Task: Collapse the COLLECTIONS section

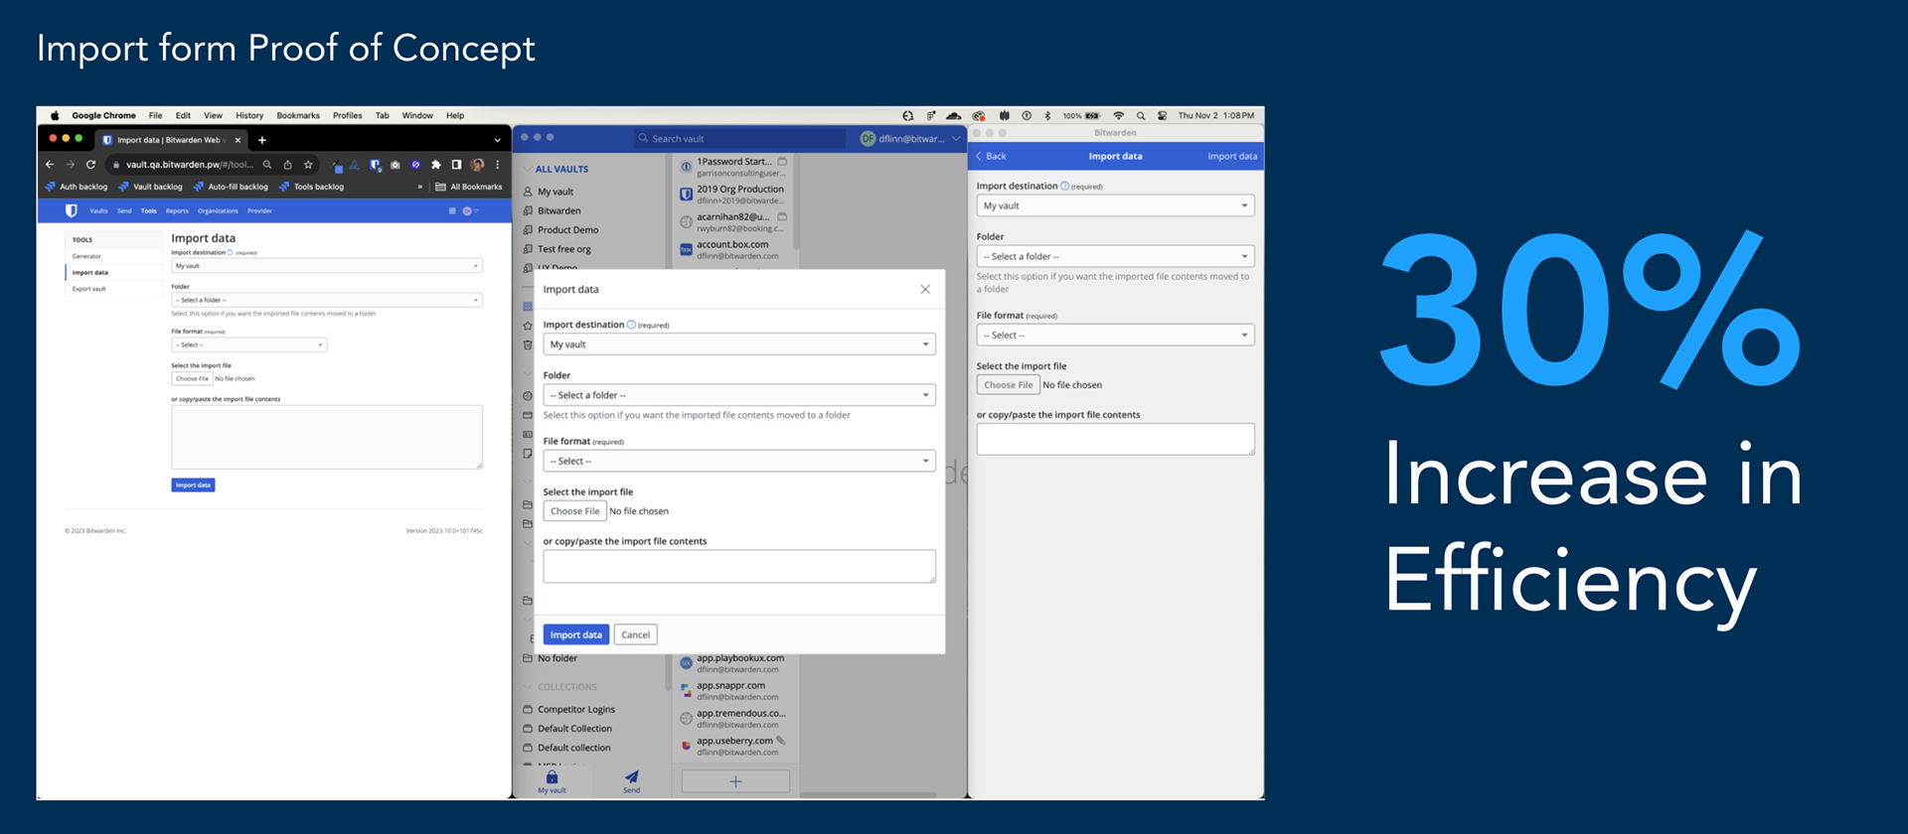Action: (528, 687)
